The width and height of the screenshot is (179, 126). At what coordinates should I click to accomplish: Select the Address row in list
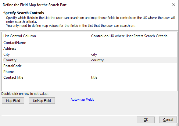point(90,49)
